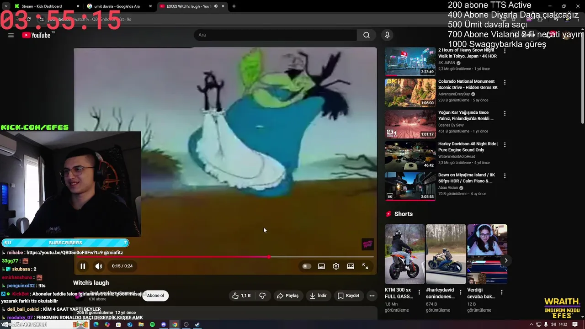Open options for the Colorado National Monument video
This screenshot has width=585, height=329.
[505, 82]
